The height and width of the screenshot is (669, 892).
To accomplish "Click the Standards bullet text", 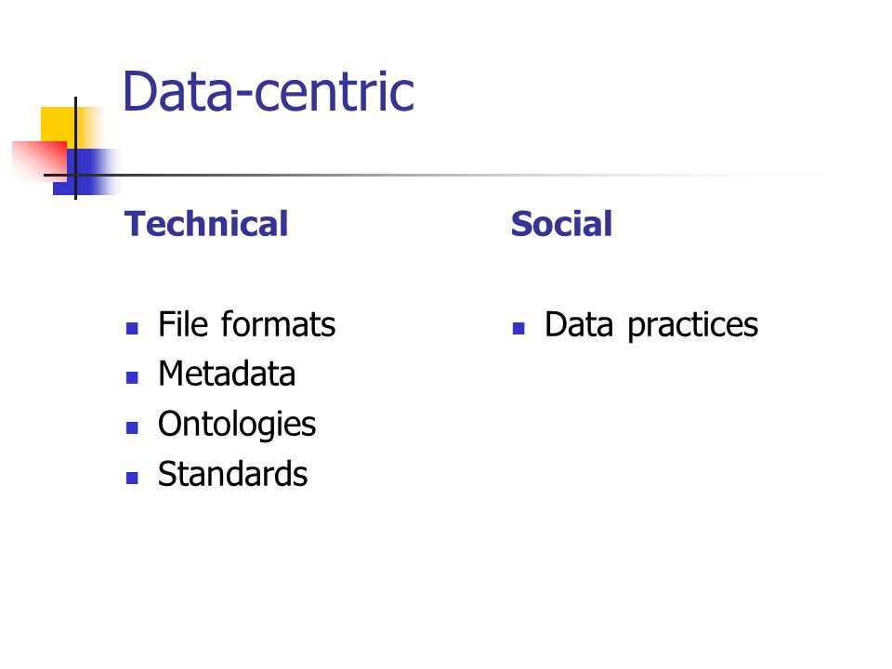I will click(x=232, y=474).
